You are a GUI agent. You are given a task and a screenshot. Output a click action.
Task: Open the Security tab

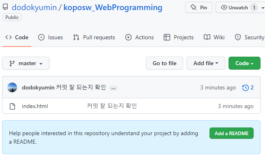pos(250,37)
